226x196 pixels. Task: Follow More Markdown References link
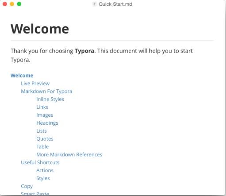click(69, 154)
